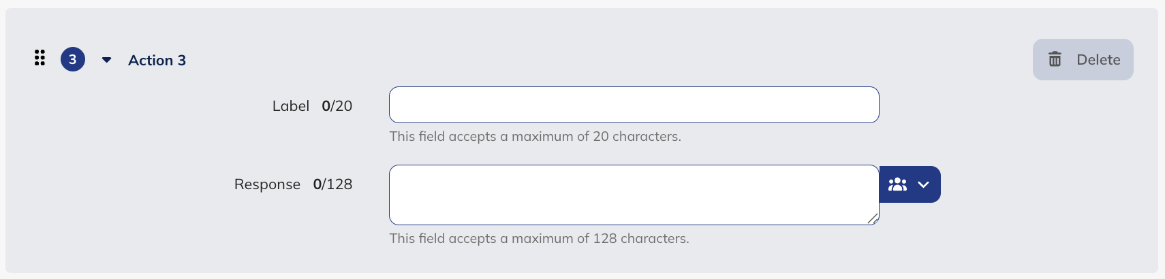Viewport: 1165px width, 279px height.
Task: Click the numbered circle badge 3
Action: 73,60
